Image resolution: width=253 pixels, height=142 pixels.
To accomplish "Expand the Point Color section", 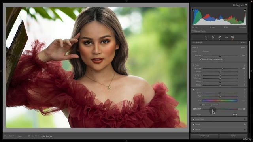I will tap(194, 119).
